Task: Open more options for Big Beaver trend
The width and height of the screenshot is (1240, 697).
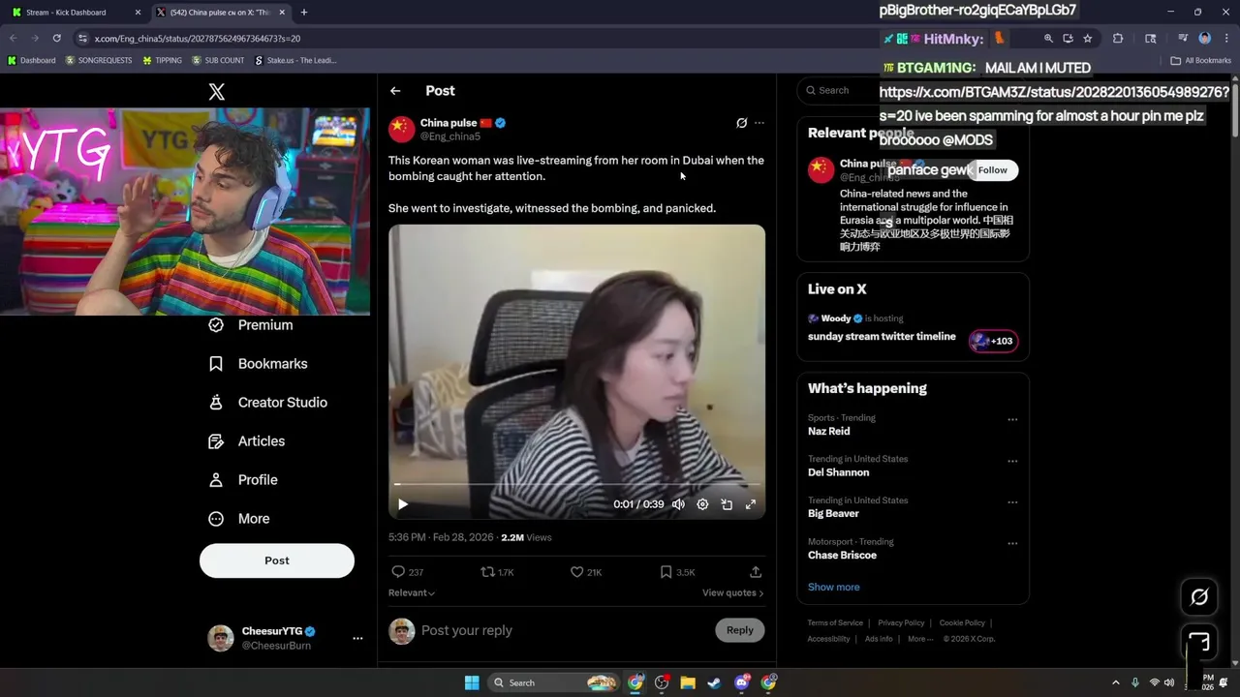Action: (1012, 502)
